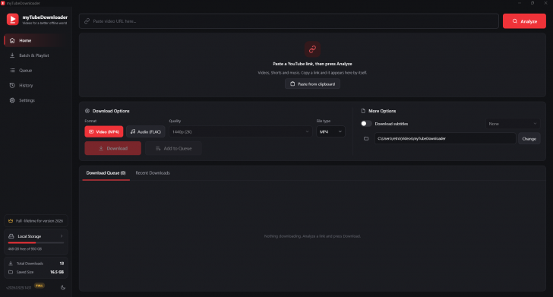Image resolution: width=553 pixels, height=297 pixels.
Task: Click the magnifier icon on Analyze
Action: (515, 21)
